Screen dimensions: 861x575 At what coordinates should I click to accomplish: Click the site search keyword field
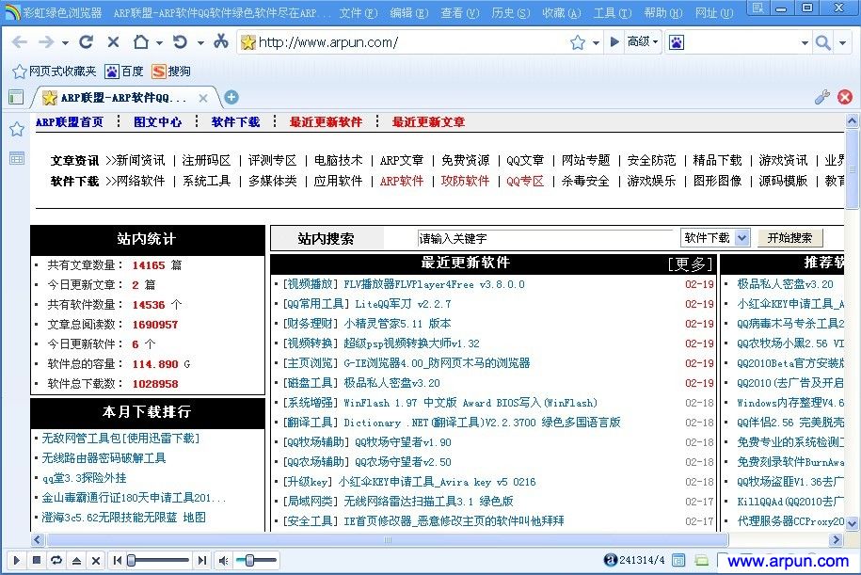(x=545, y=238)
